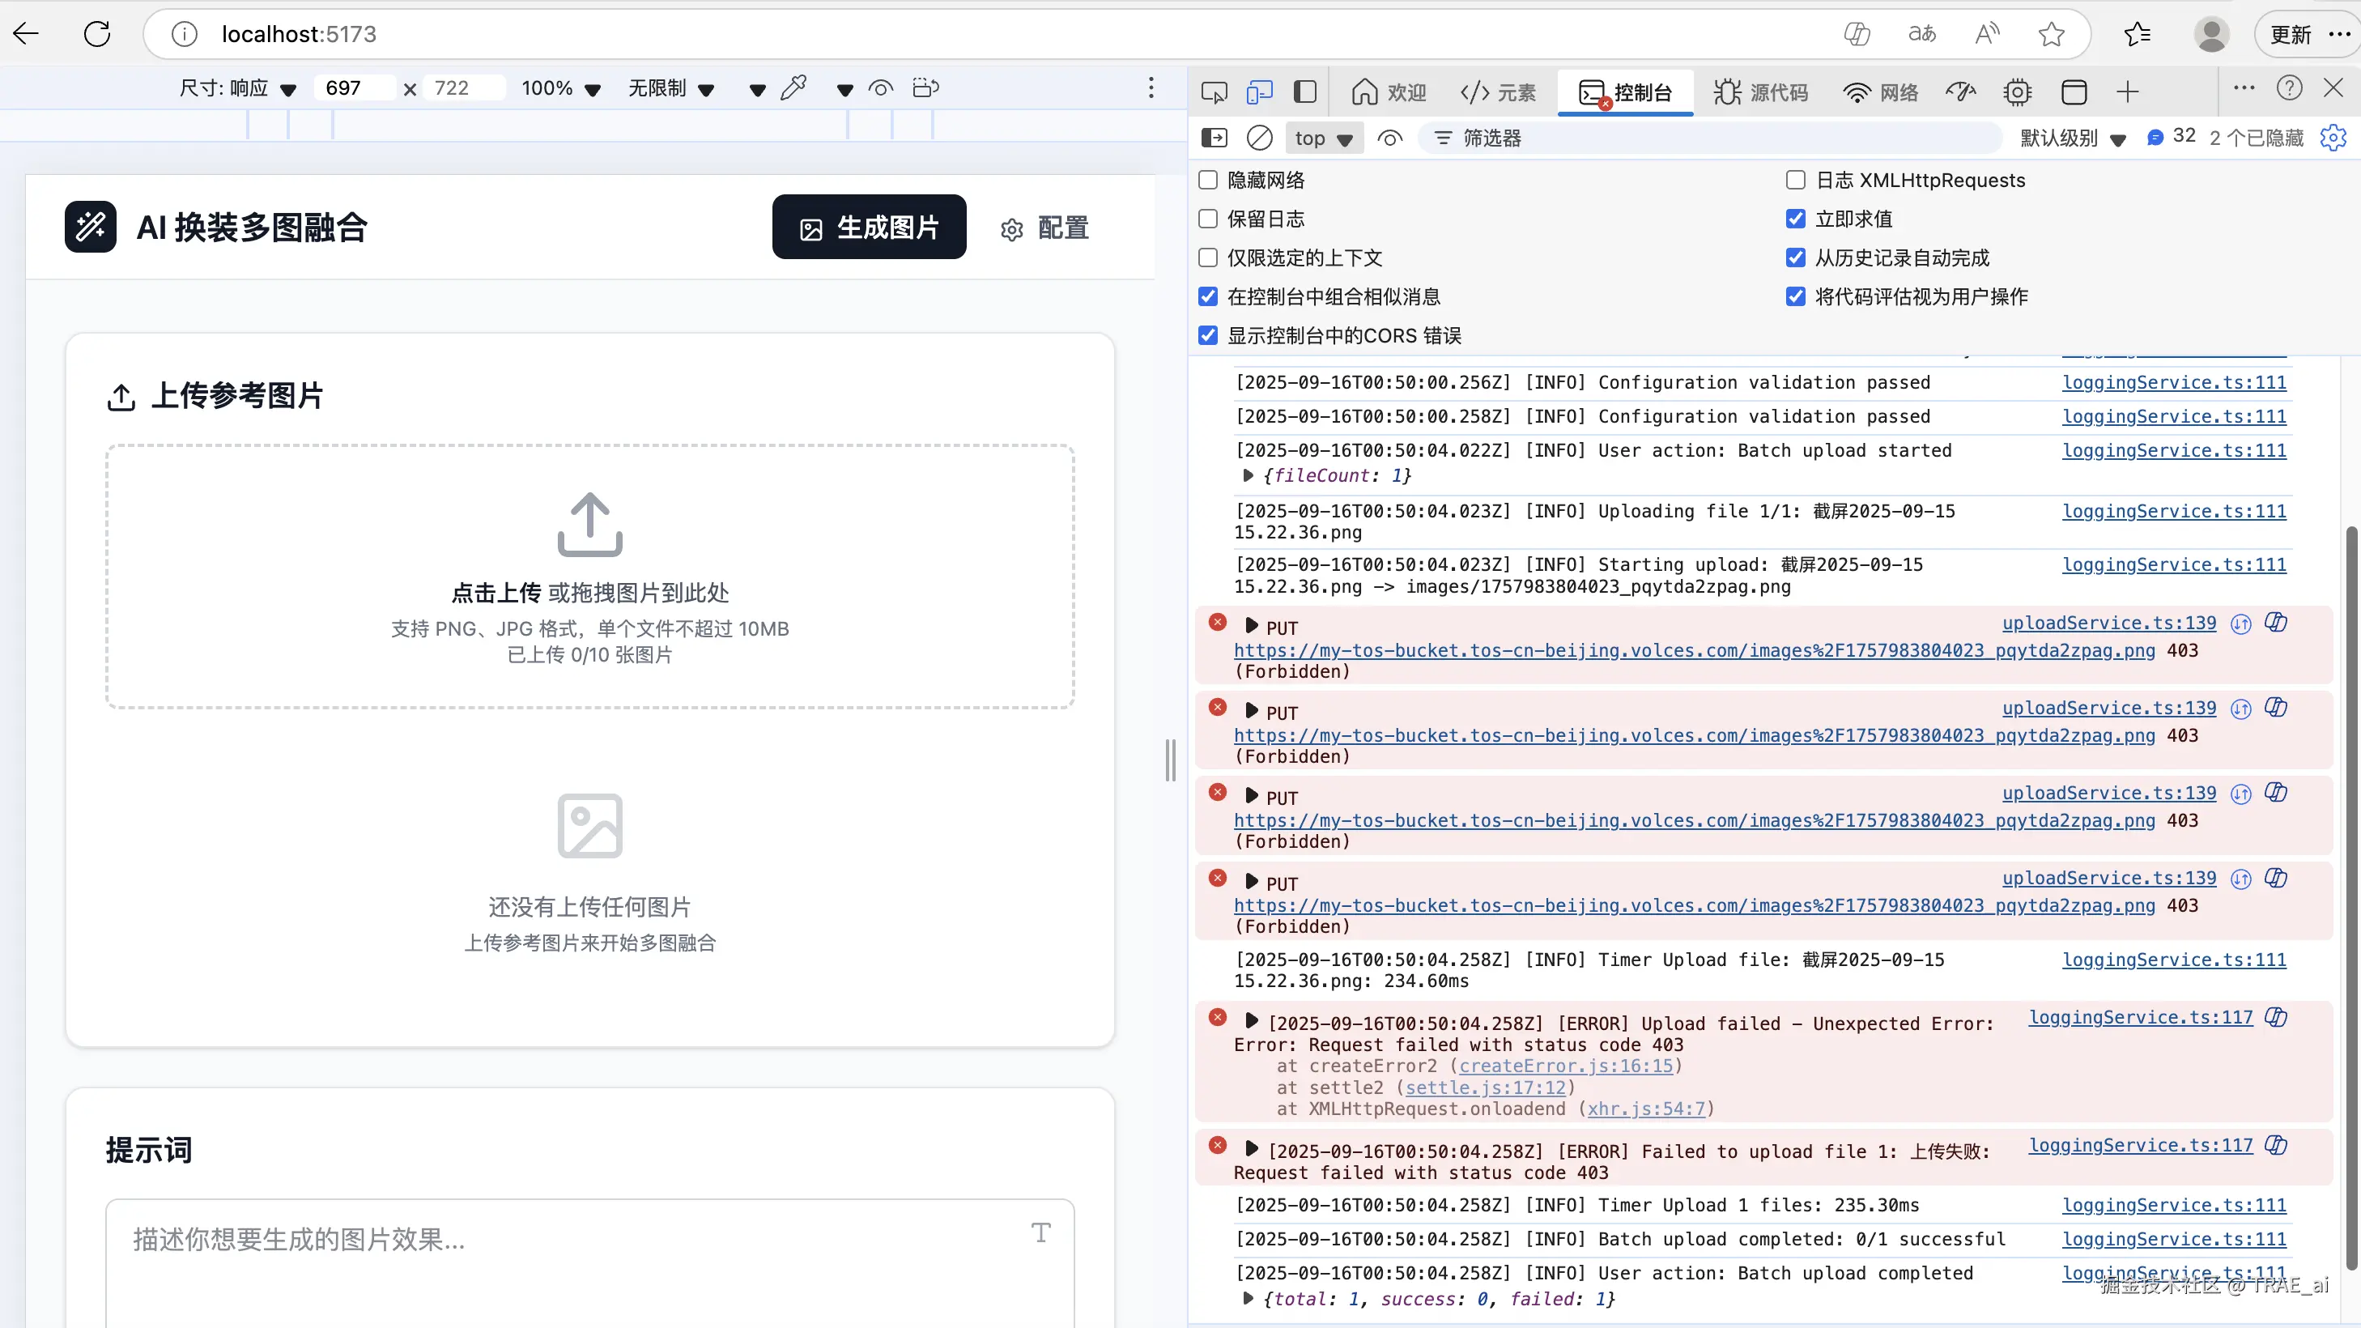Screen dimensions: 2361x1328
Task: Uncheck 显示控制台中的CORS 错误 checkbox
Action: [x=1208, y=335]
